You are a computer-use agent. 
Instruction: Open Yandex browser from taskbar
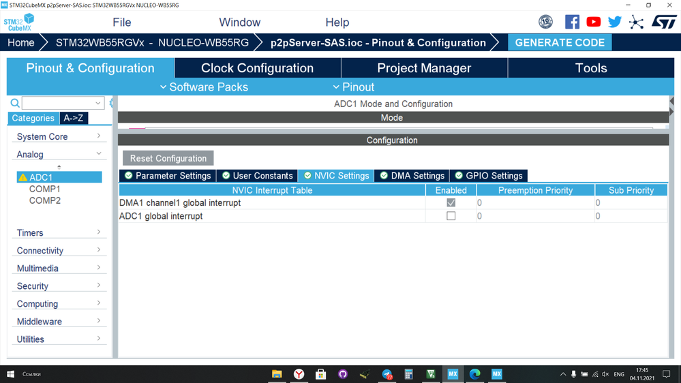[299, 374]
